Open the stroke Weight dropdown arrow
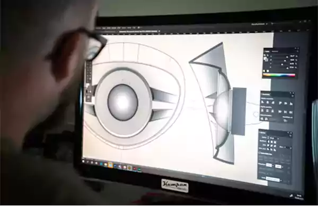The height and width of the screenshot is (206, 318). pyautogui.click(x=278, y=139)
